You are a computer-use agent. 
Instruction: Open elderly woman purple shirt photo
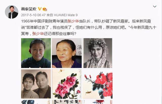click(x=67, y=53)
